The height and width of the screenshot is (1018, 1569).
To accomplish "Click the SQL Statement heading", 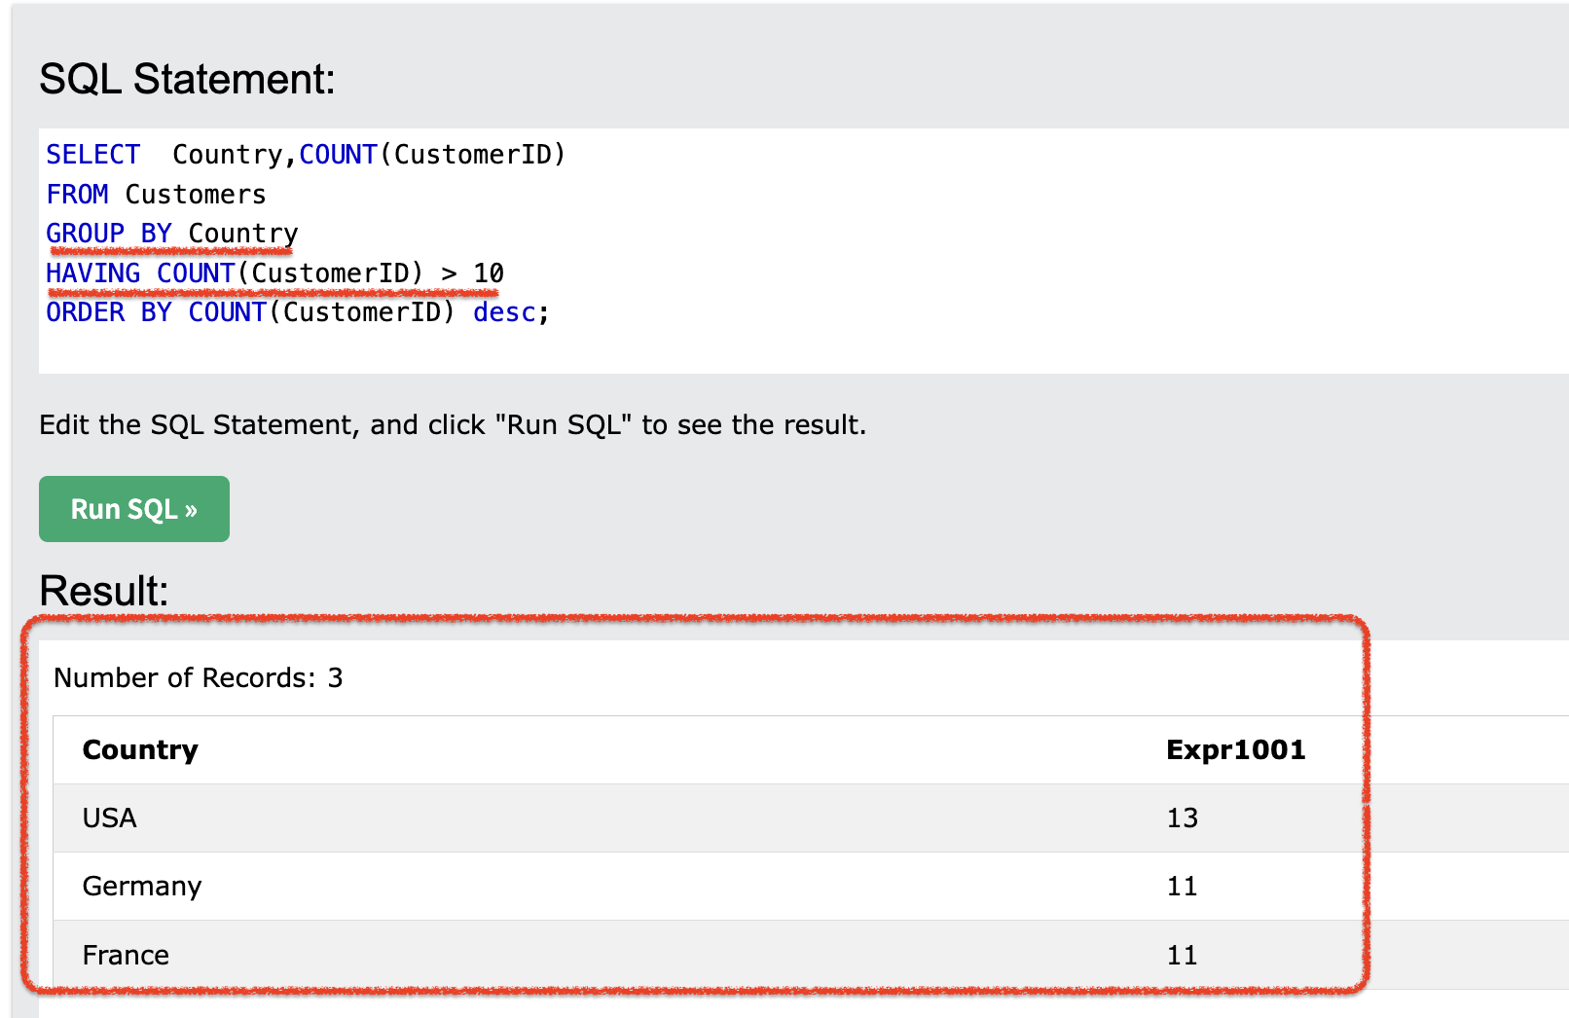I will click(x=187, y=79).
